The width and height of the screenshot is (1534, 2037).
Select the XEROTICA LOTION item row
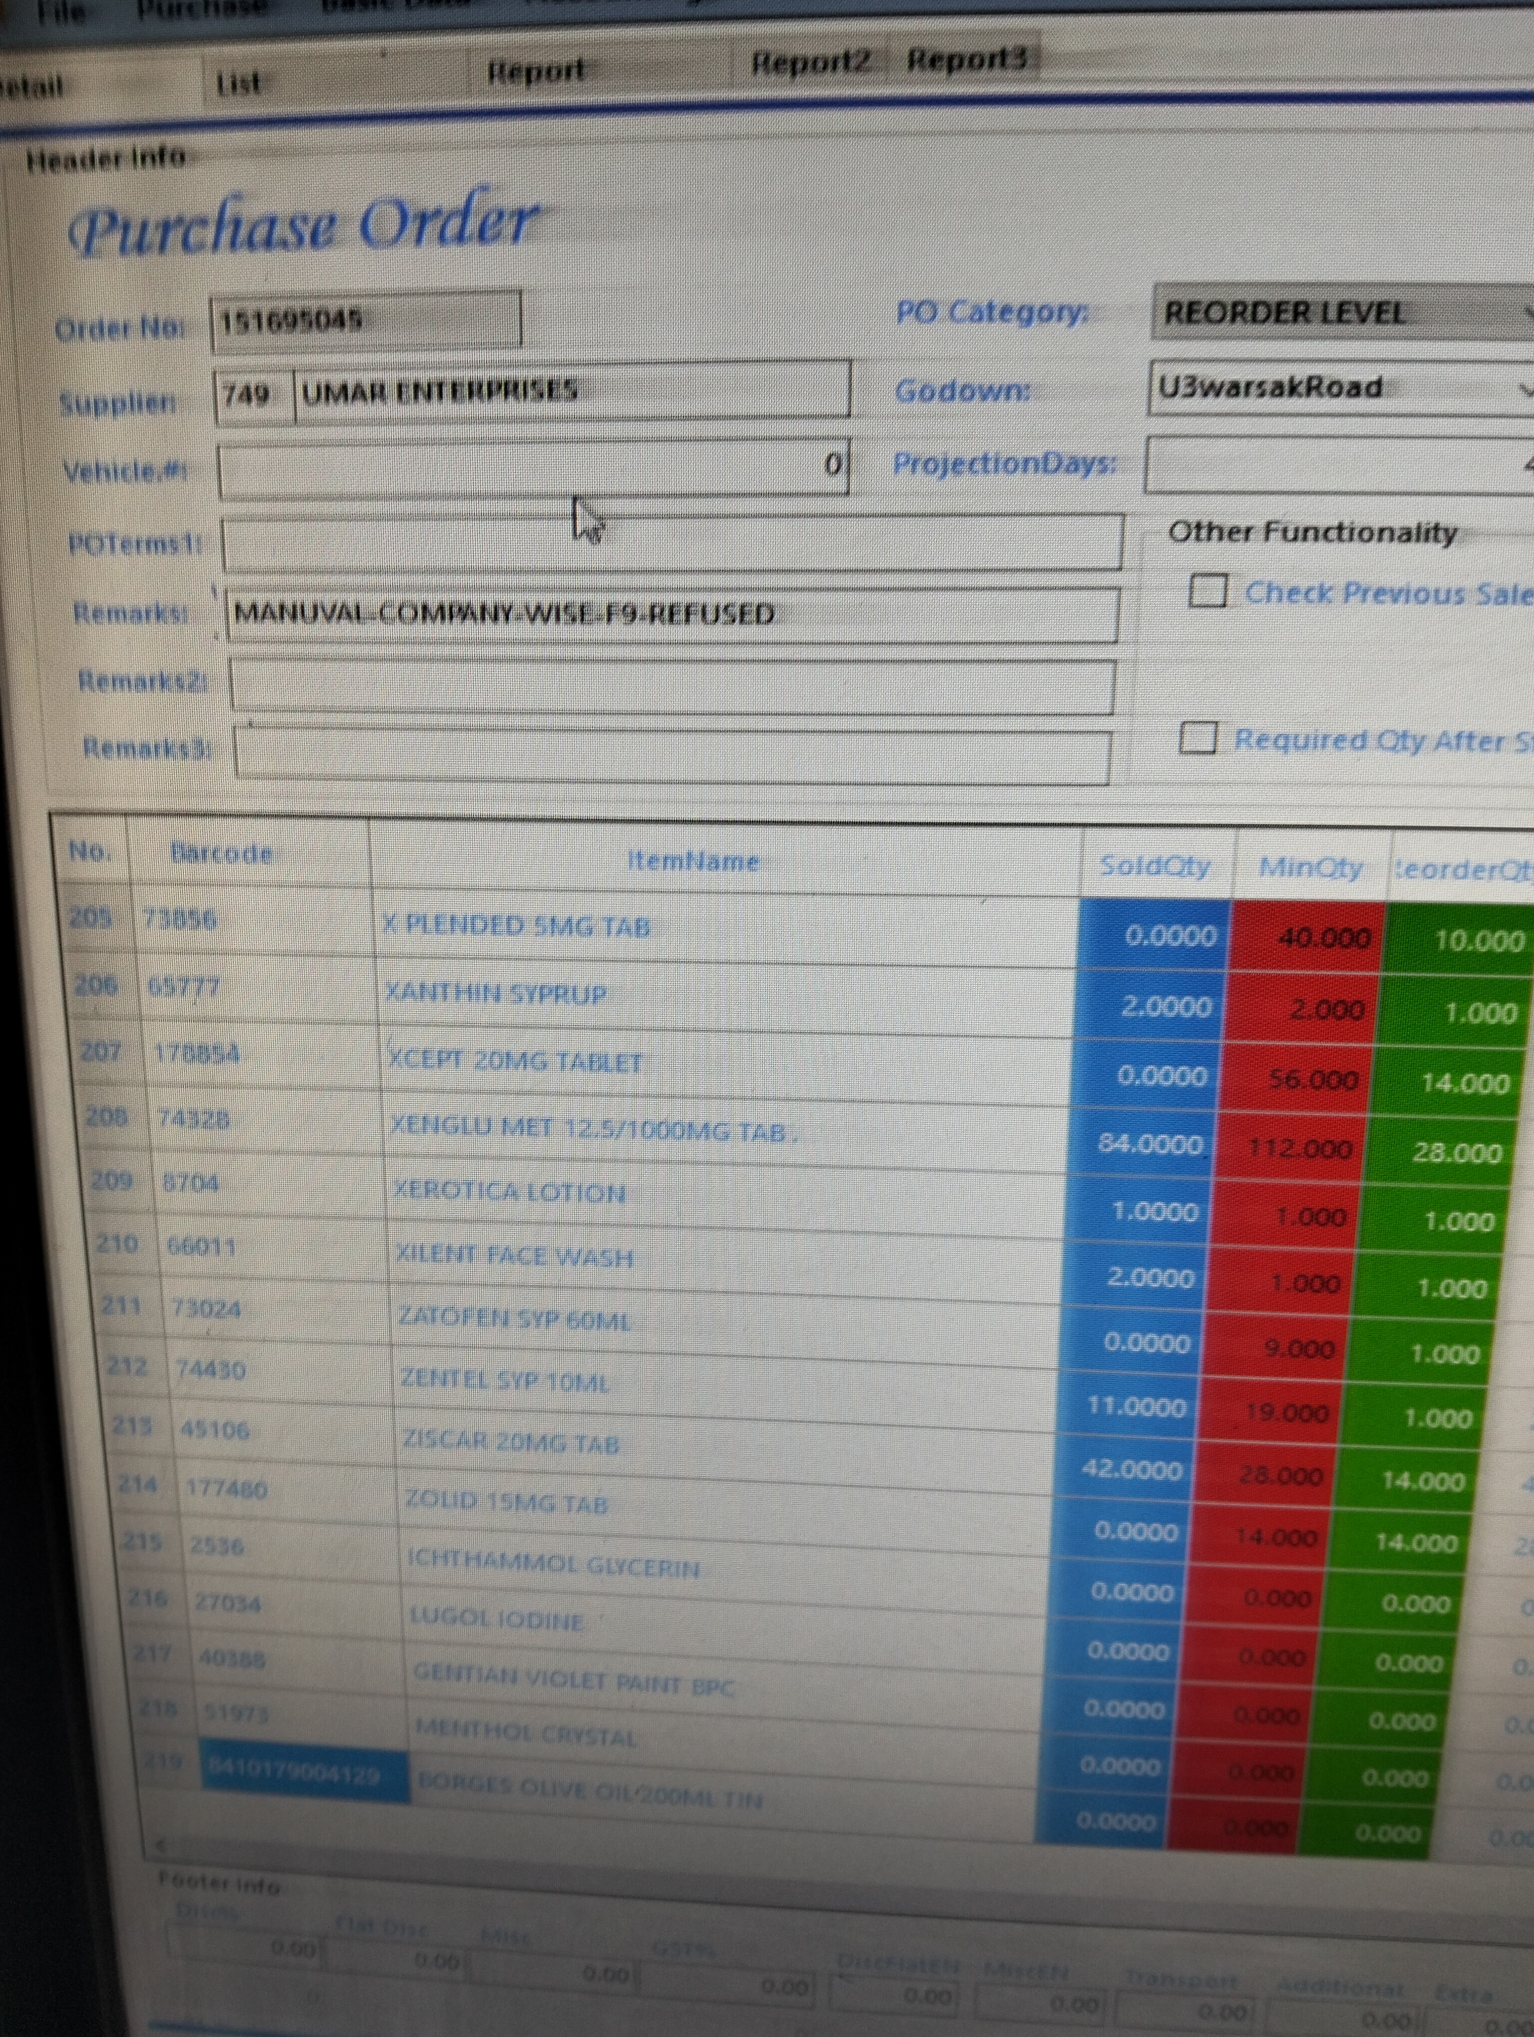click(x=509, y=1193)
